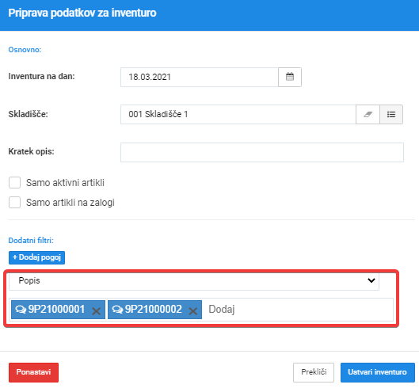Remove tag 9P21000002 with its X
The image size is (419, 392).
[193, 310]
